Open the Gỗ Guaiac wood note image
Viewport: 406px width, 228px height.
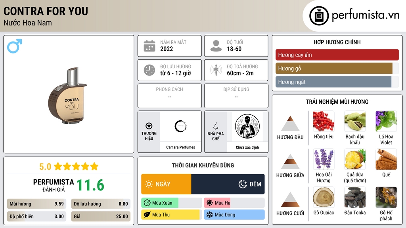point(324,197)
